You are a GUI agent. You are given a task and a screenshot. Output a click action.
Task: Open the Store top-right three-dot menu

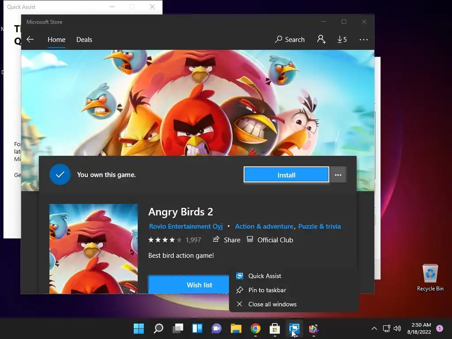364,40
